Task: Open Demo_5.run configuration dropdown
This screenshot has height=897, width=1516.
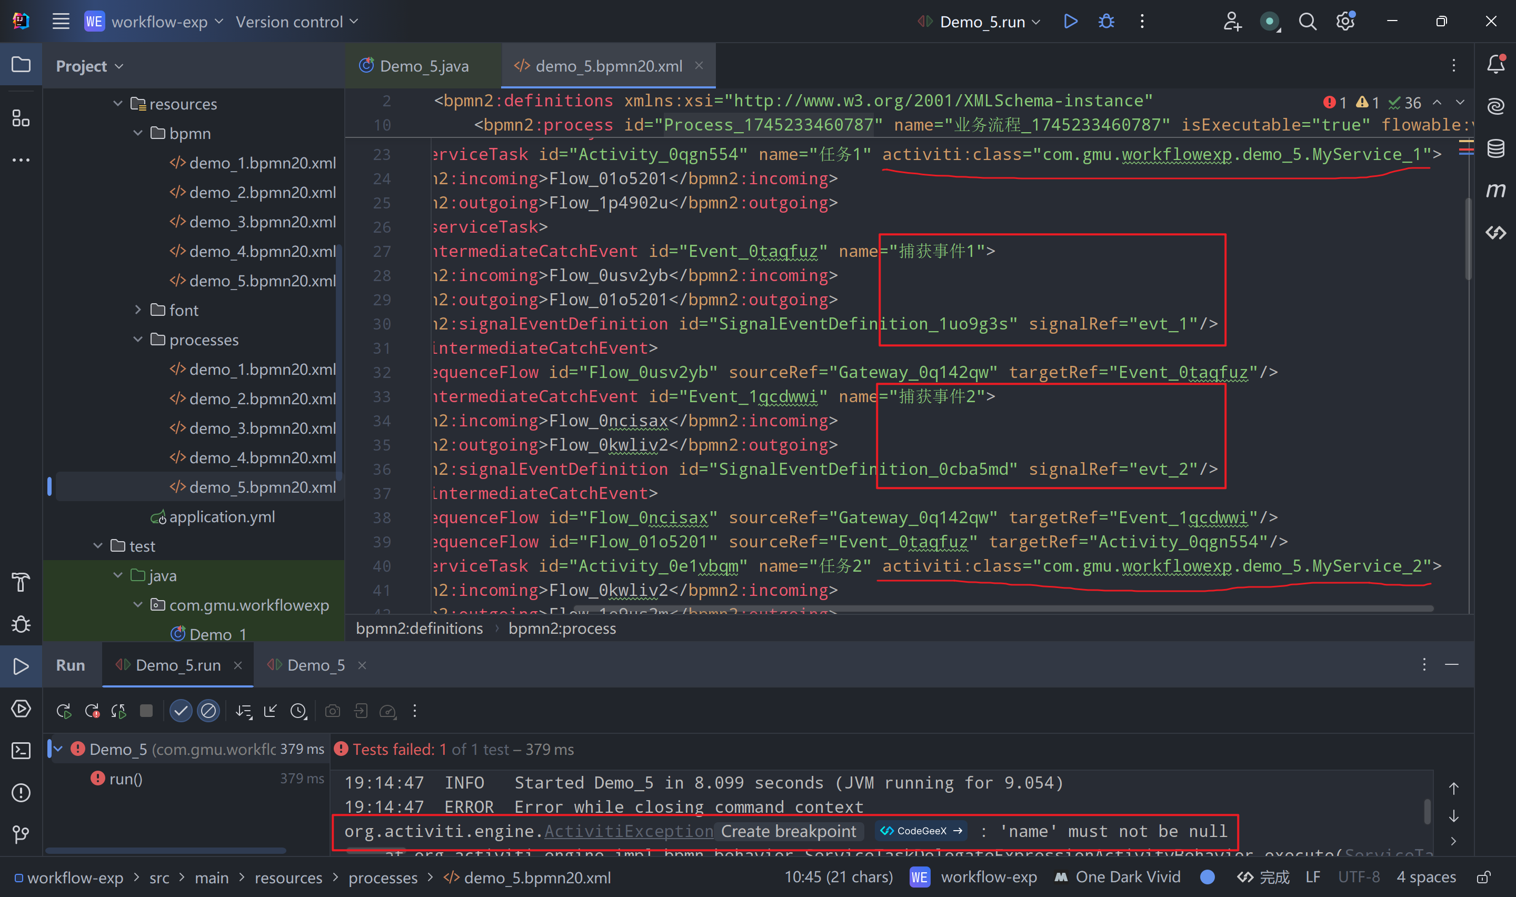Action: (980, 22)
